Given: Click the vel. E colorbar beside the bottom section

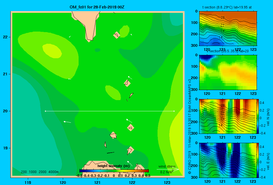Looking at the screenshot, I should 258,160.
